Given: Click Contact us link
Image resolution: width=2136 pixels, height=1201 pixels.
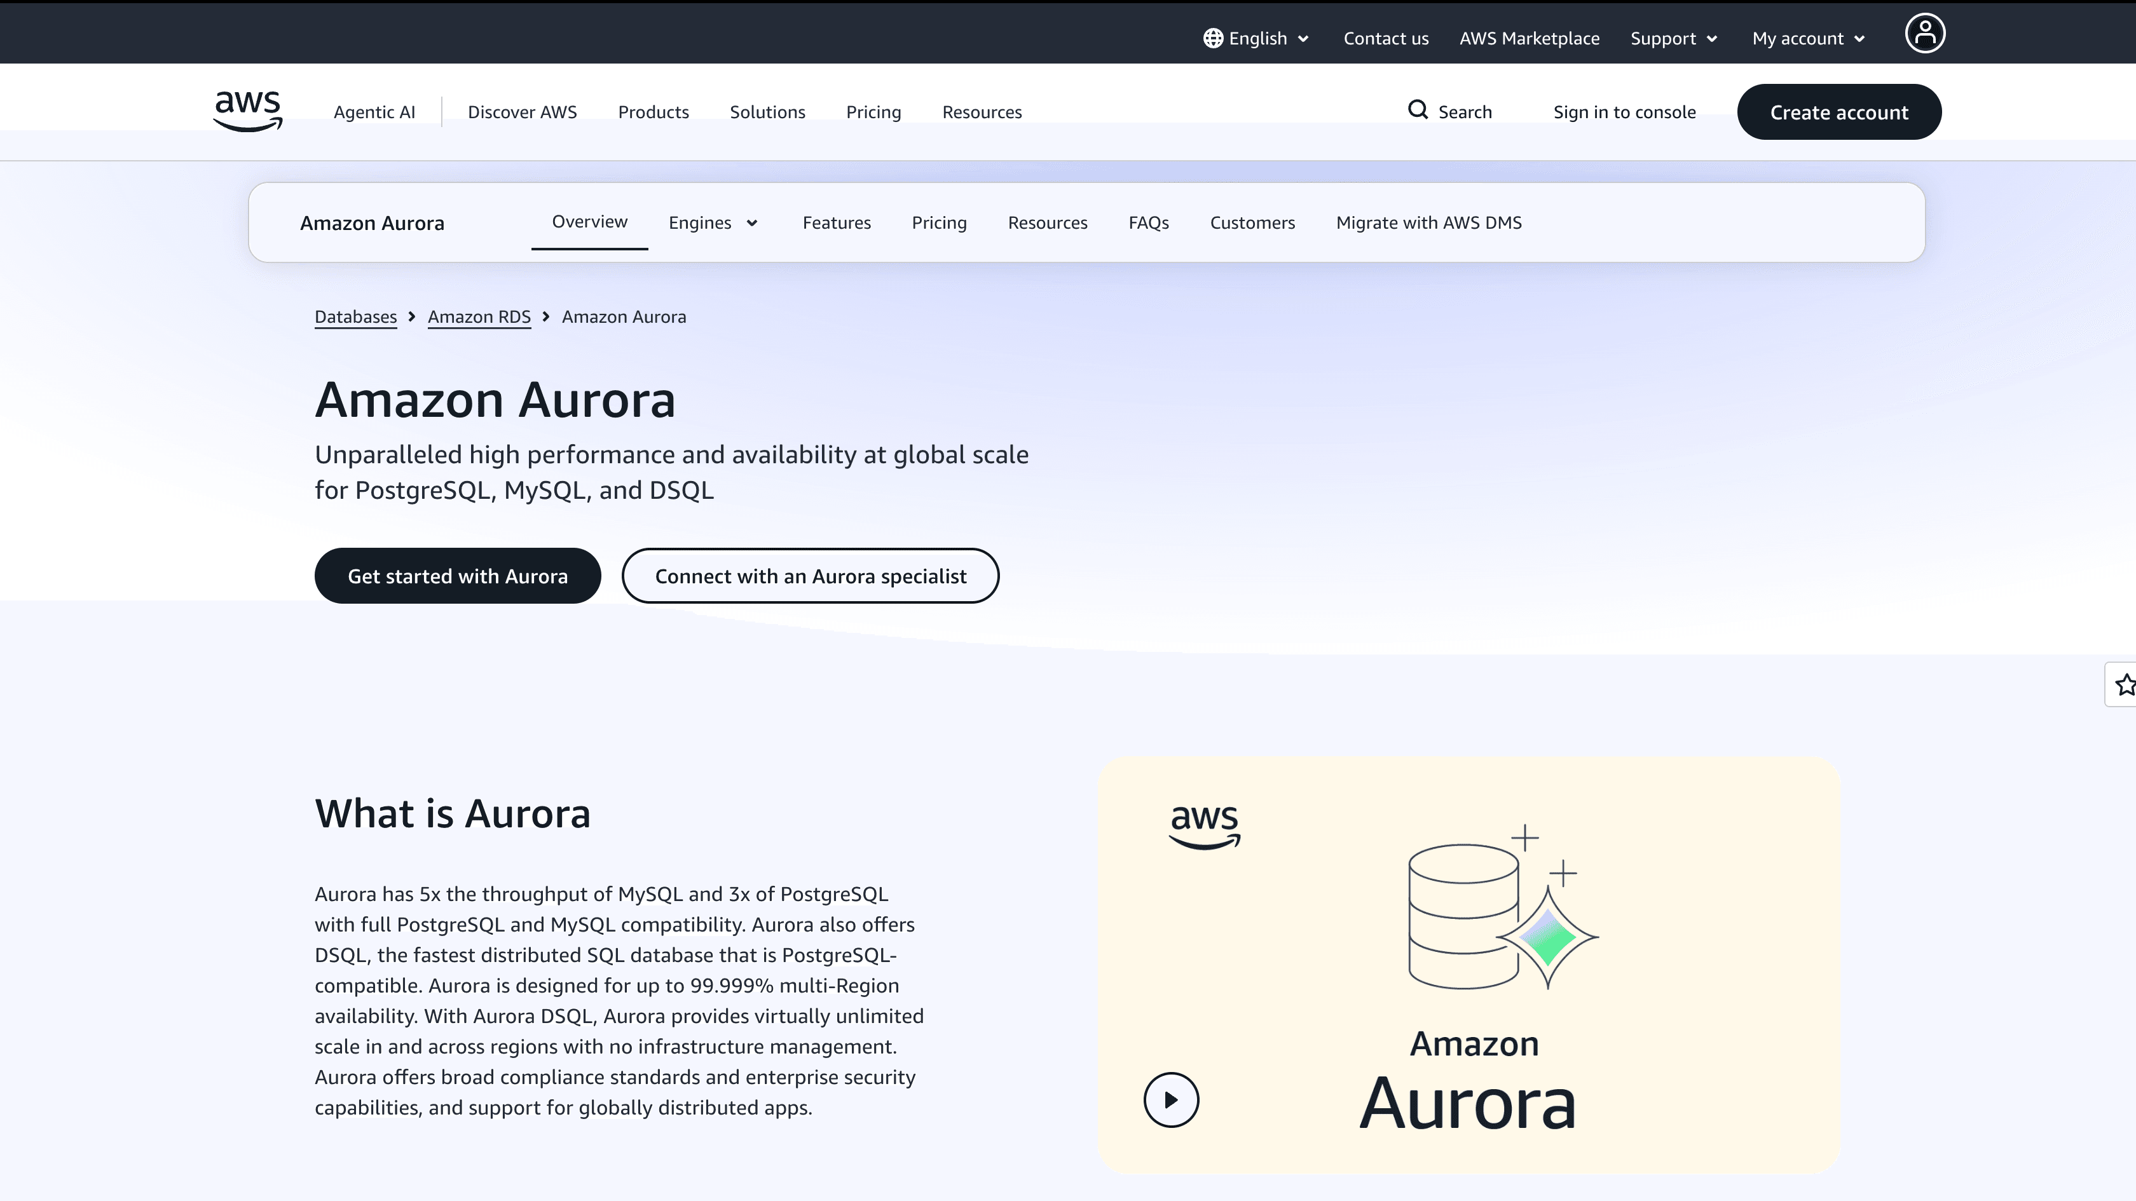Looking at the screenshot, I should pos(1386,39).
